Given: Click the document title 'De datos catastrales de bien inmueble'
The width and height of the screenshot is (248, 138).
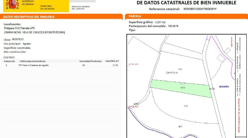Looking at the screenshot, I should (x=186, y=3).
